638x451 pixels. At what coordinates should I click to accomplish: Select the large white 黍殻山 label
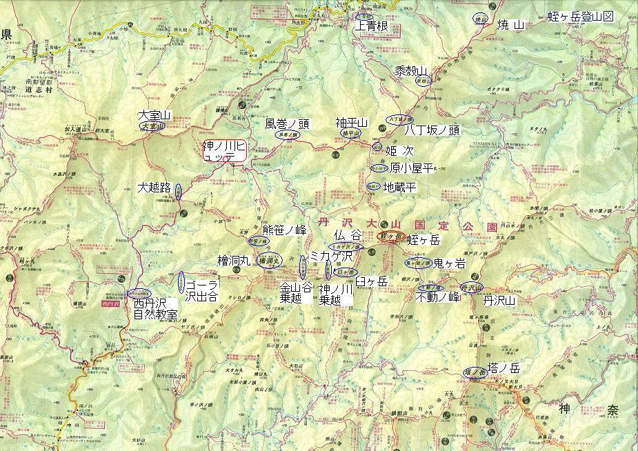click(x=411, y=71)
